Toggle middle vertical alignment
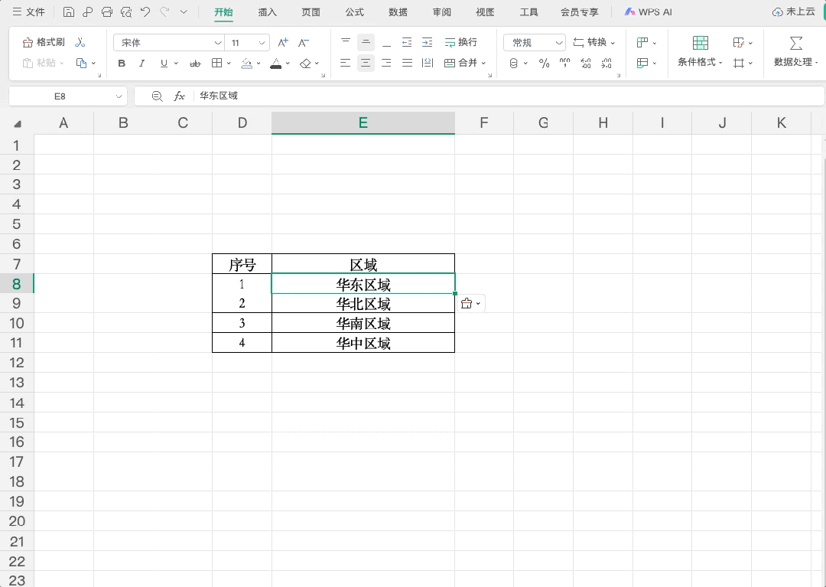Image resolution: width=826 pixels, height=587 pixels. 366,42
